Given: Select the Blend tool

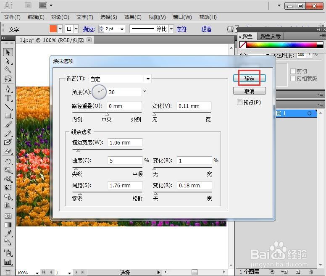Looking at the screenshot, I should click(x=8, y=242).
